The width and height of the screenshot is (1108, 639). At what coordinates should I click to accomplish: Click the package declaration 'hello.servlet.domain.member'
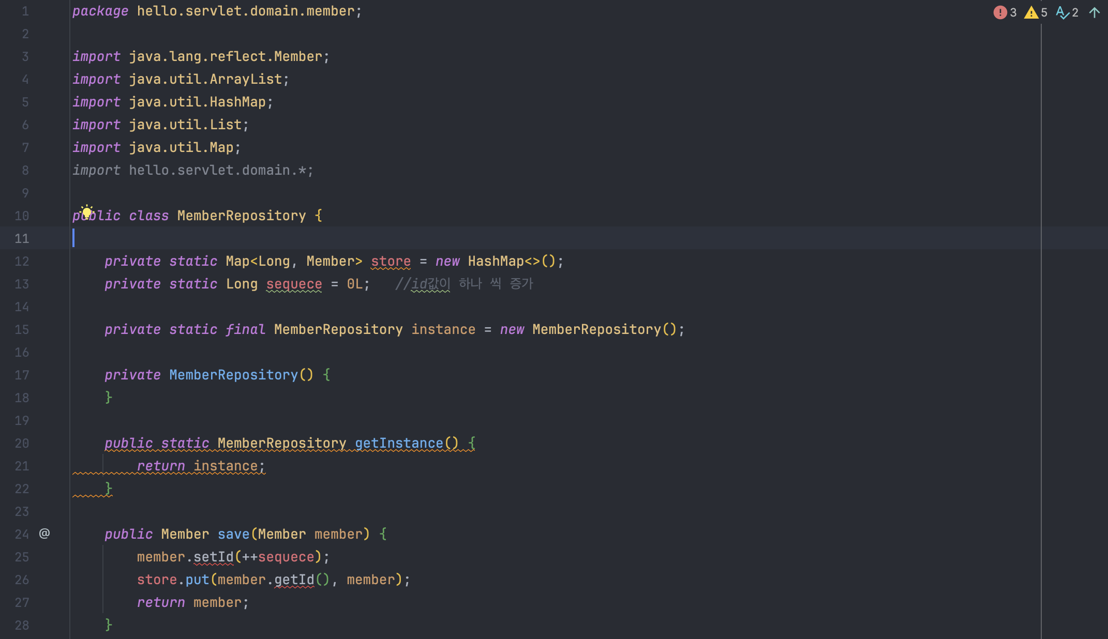click(246, 11)
